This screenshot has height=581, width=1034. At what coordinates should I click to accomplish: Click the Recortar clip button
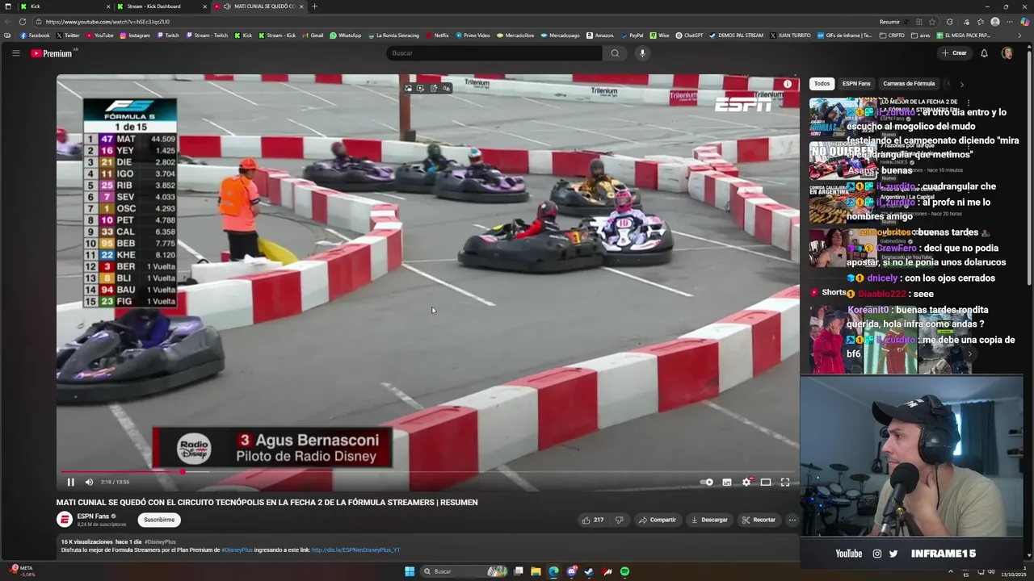coord(759,520)
